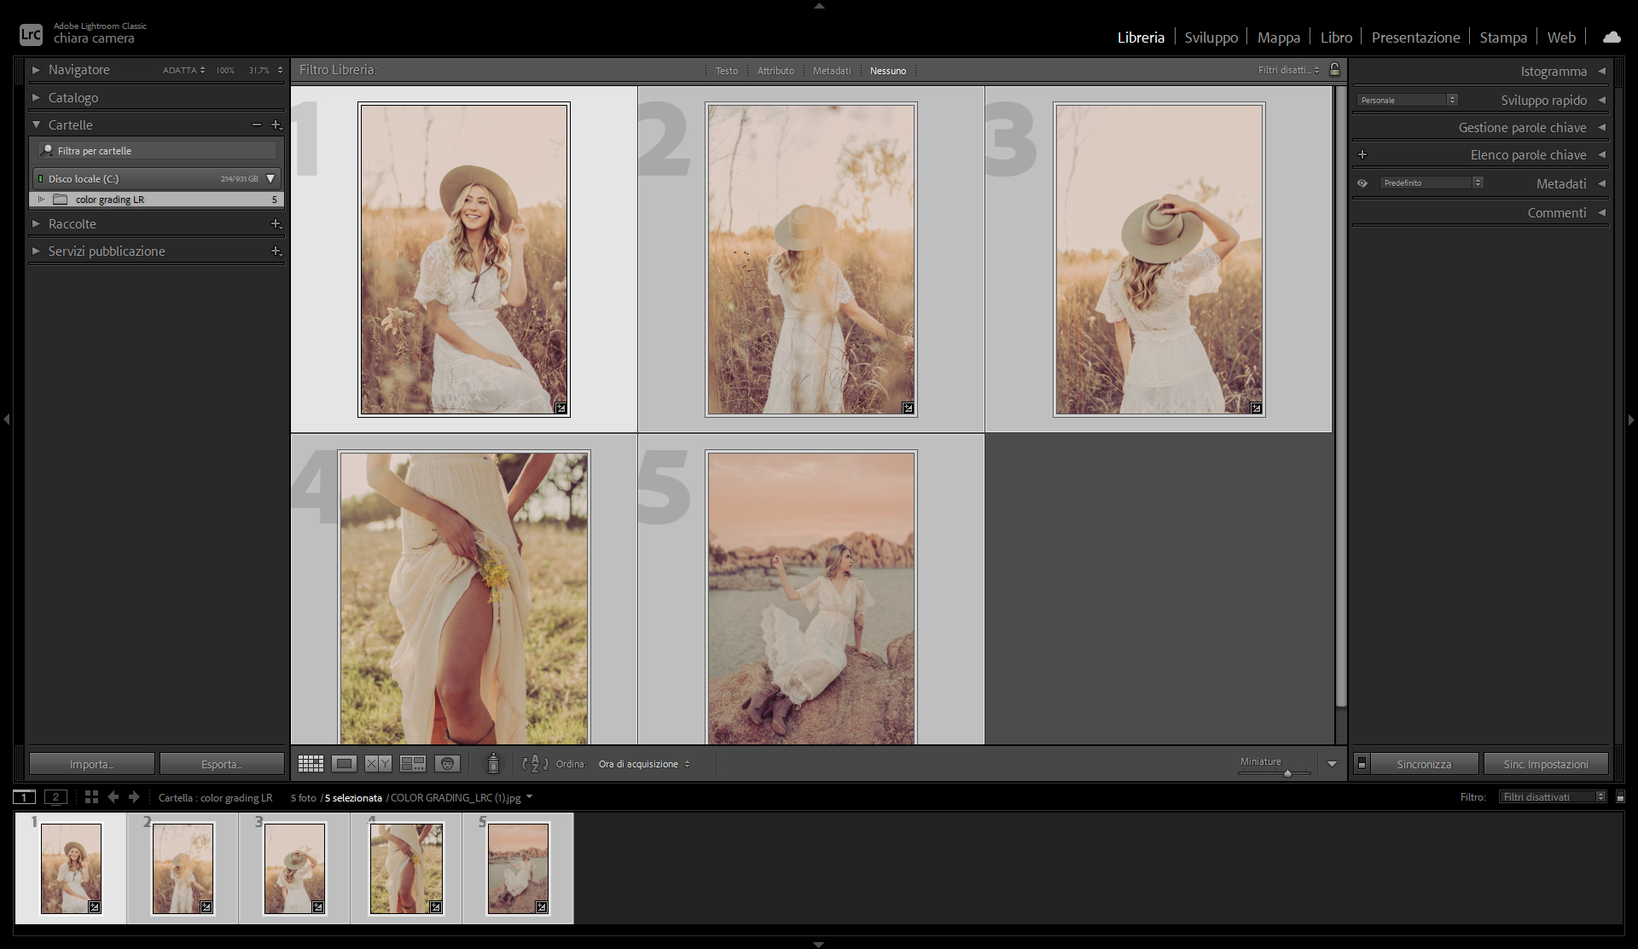Viewport: 1638px width, 949px height.
Task: Open the Ordina sort order dropdown
Action: coord(644,764)
